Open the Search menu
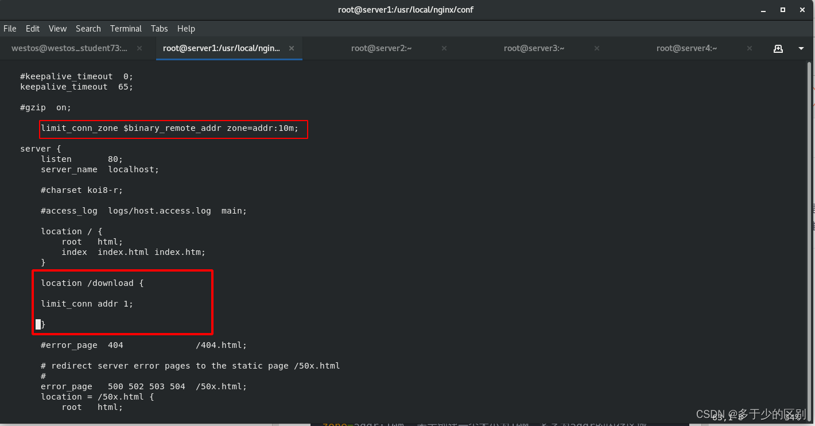This screenshot has width=815, height=426. 88,28
